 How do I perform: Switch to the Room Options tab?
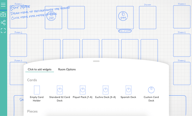coord(67,69)
